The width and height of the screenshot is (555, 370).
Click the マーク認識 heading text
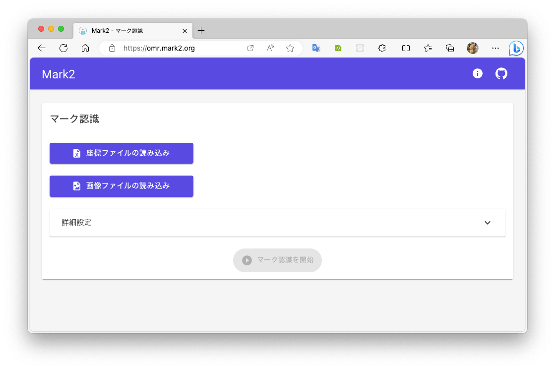coord(75,119)
